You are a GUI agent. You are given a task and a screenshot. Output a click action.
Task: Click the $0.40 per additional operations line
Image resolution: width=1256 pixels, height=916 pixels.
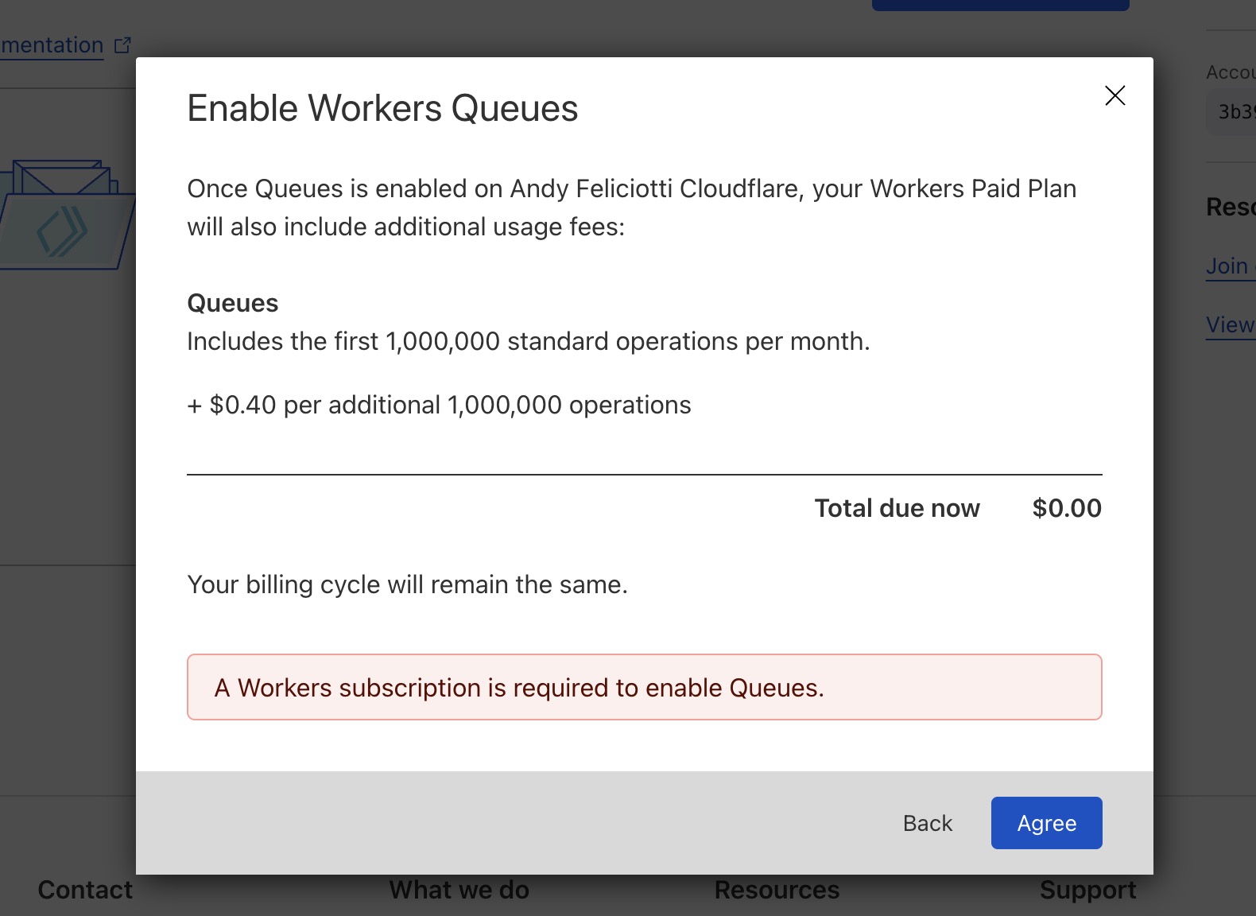[x=439, y=405]
